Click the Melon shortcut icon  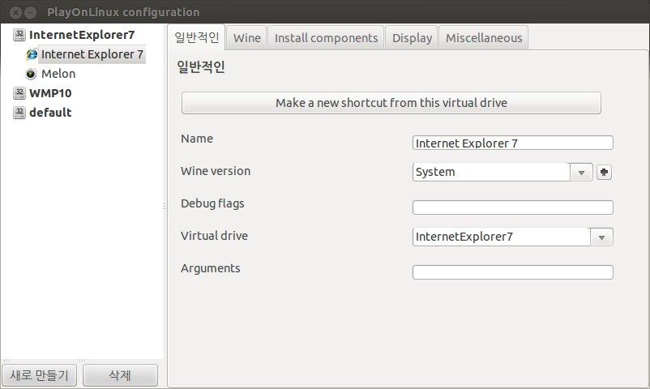coord(31,74)
